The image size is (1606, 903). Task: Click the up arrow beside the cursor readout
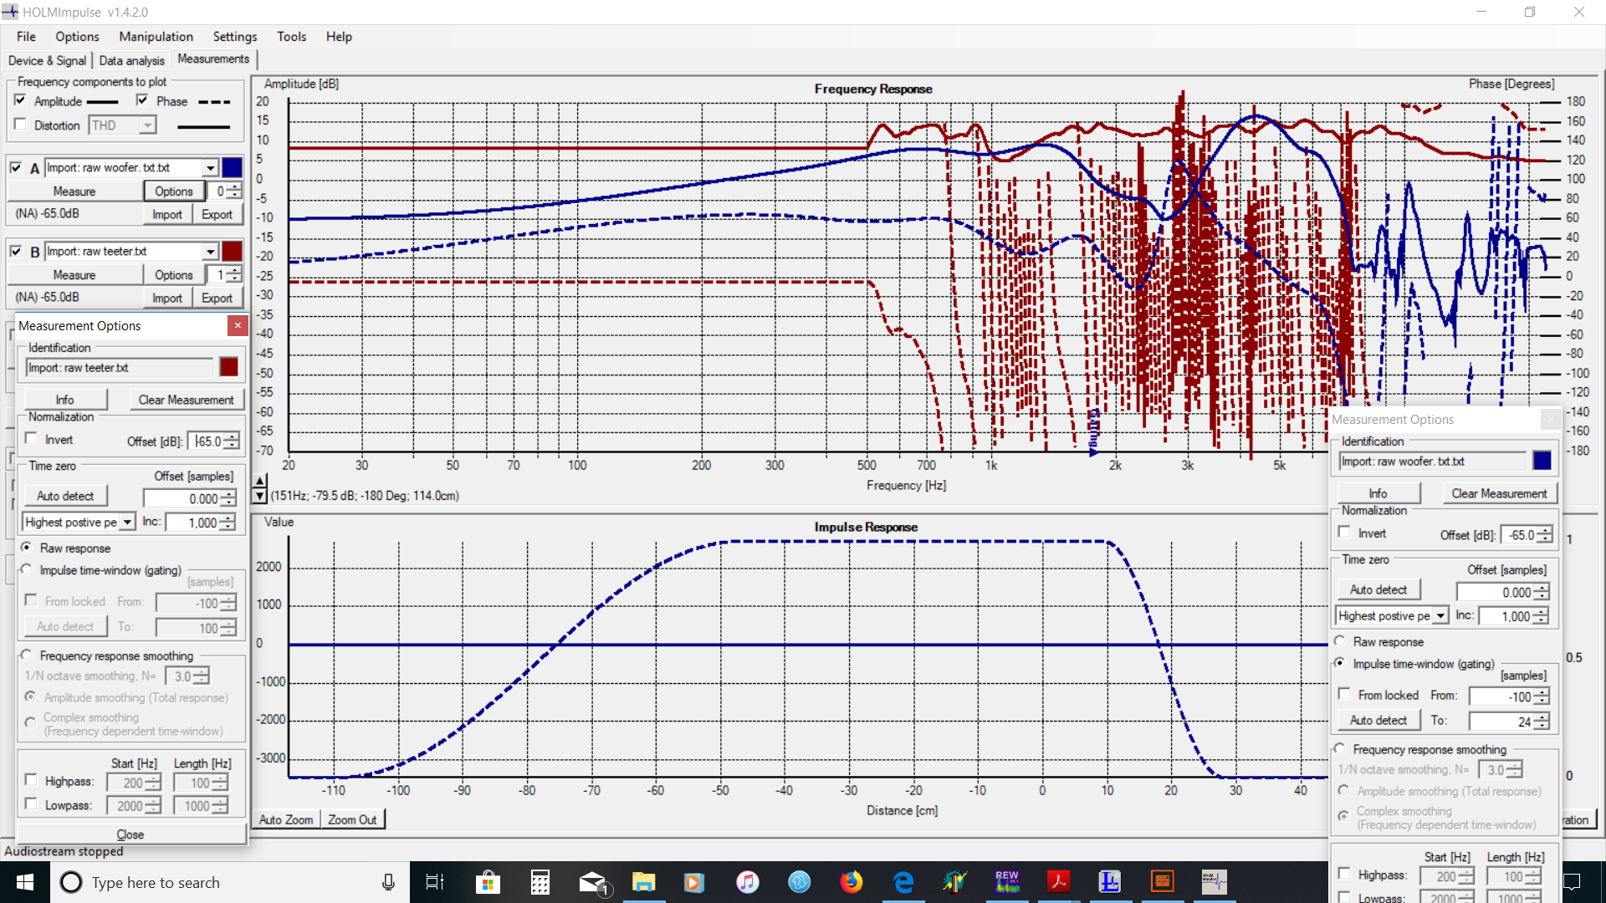pos(260,481)
